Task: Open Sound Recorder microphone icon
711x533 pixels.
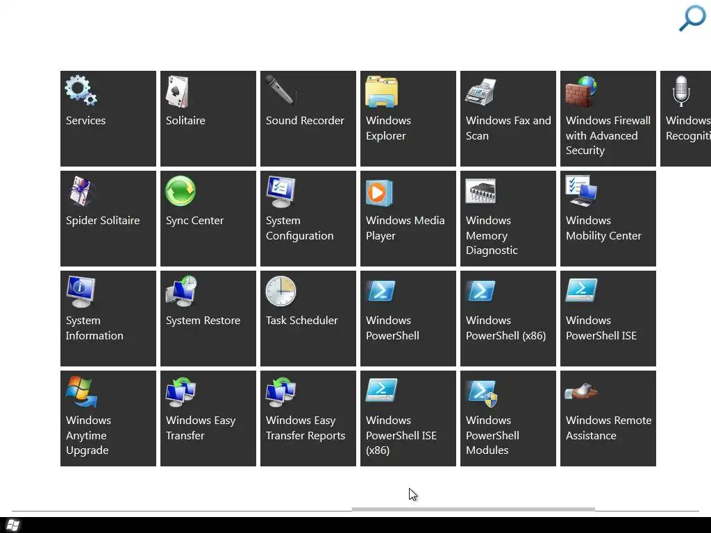Action: 281,91
